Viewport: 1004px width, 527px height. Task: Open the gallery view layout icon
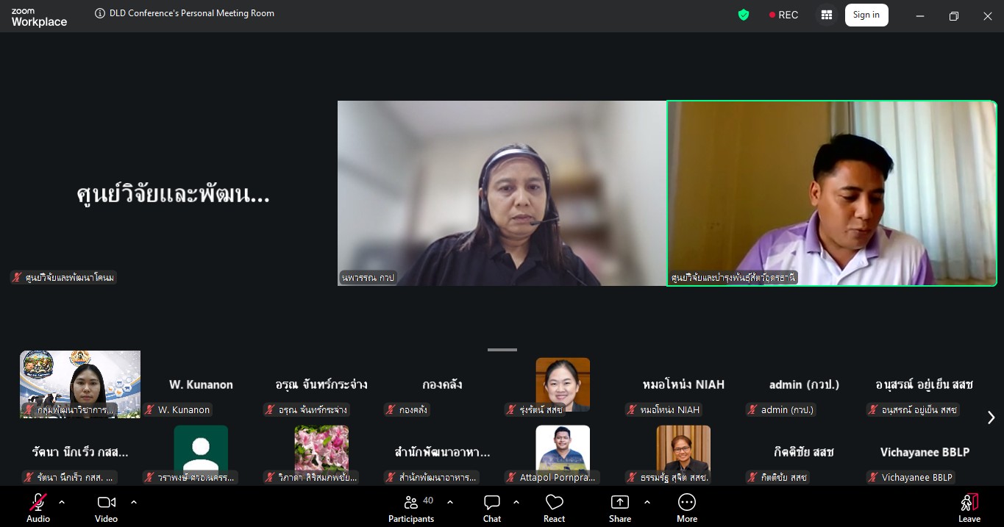click(827, 15)
